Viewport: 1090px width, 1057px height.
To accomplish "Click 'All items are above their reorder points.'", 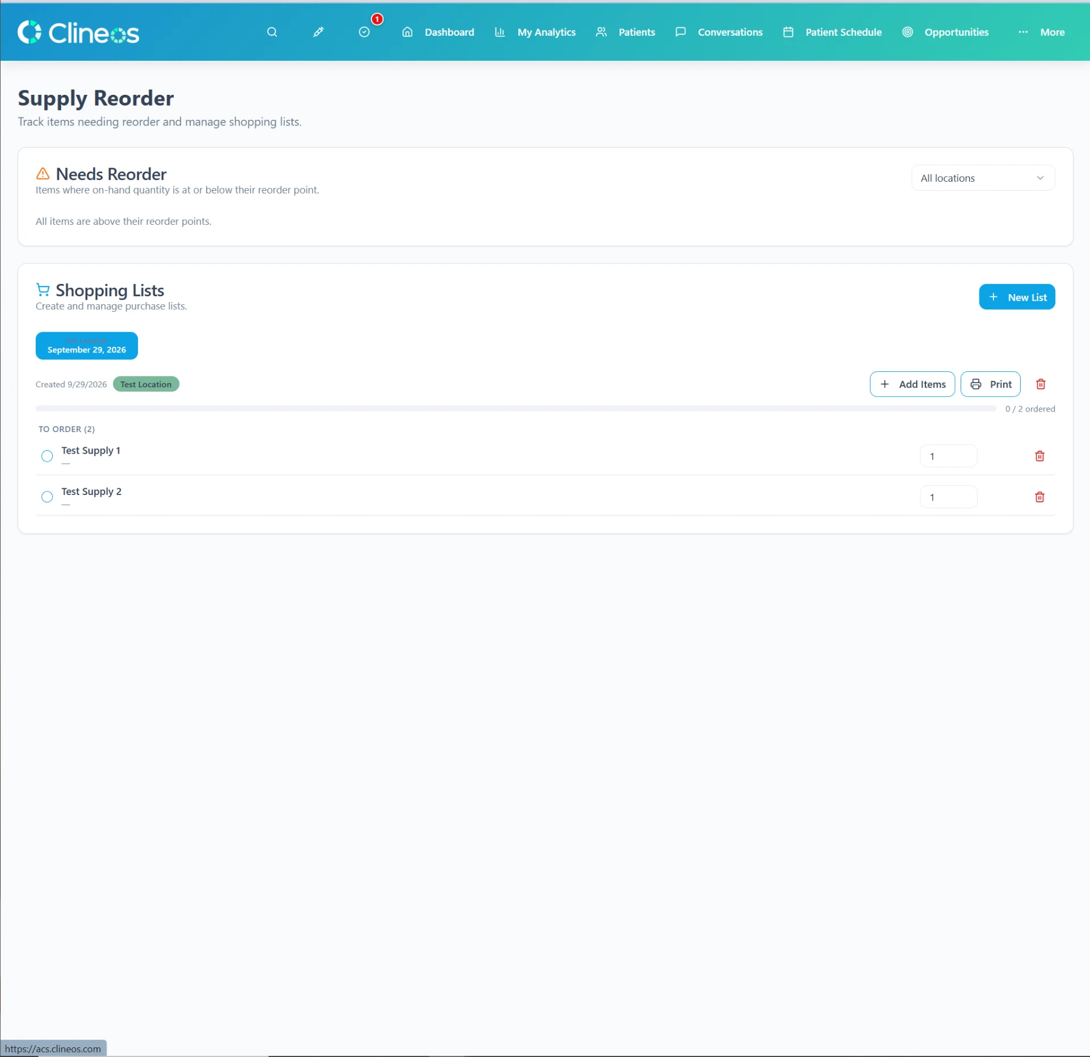I will tap(123, 221).
